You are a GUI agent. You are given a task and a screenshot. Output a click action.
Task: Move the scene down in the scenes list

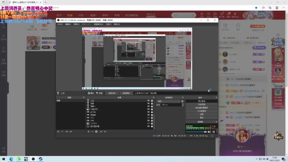(x=71, y=131)
